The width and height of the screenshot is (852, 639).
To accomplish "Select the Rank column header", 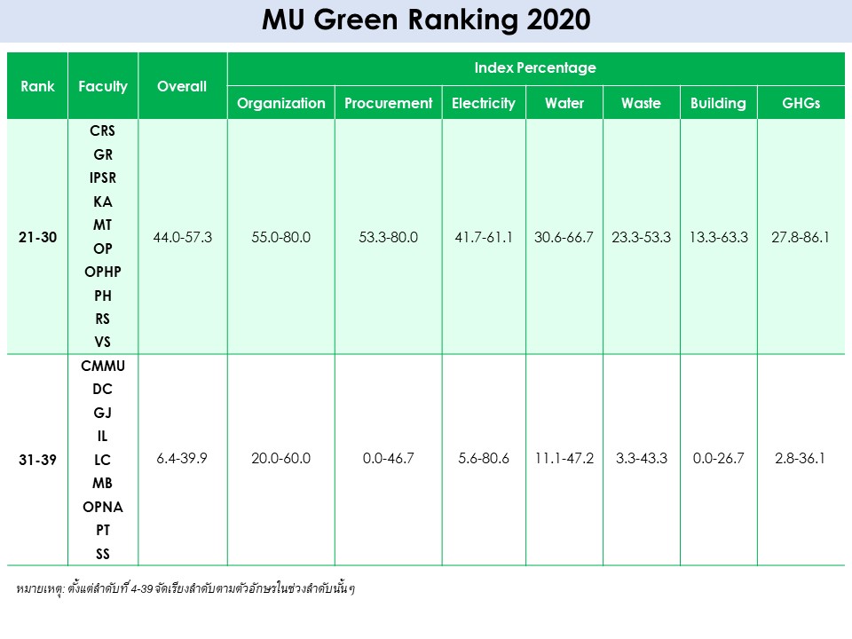I will 37,86.
